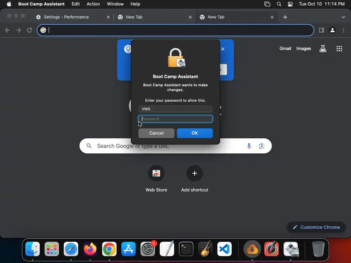Close the middle New Tab

pyautogui.click(x=190, y=17)
